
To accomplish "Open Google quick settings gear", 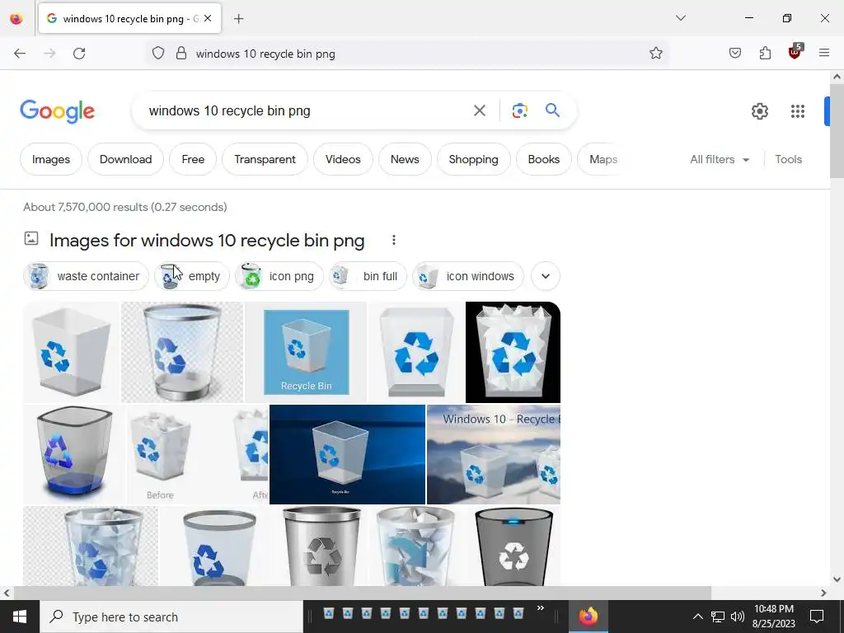I will point(759,111).
